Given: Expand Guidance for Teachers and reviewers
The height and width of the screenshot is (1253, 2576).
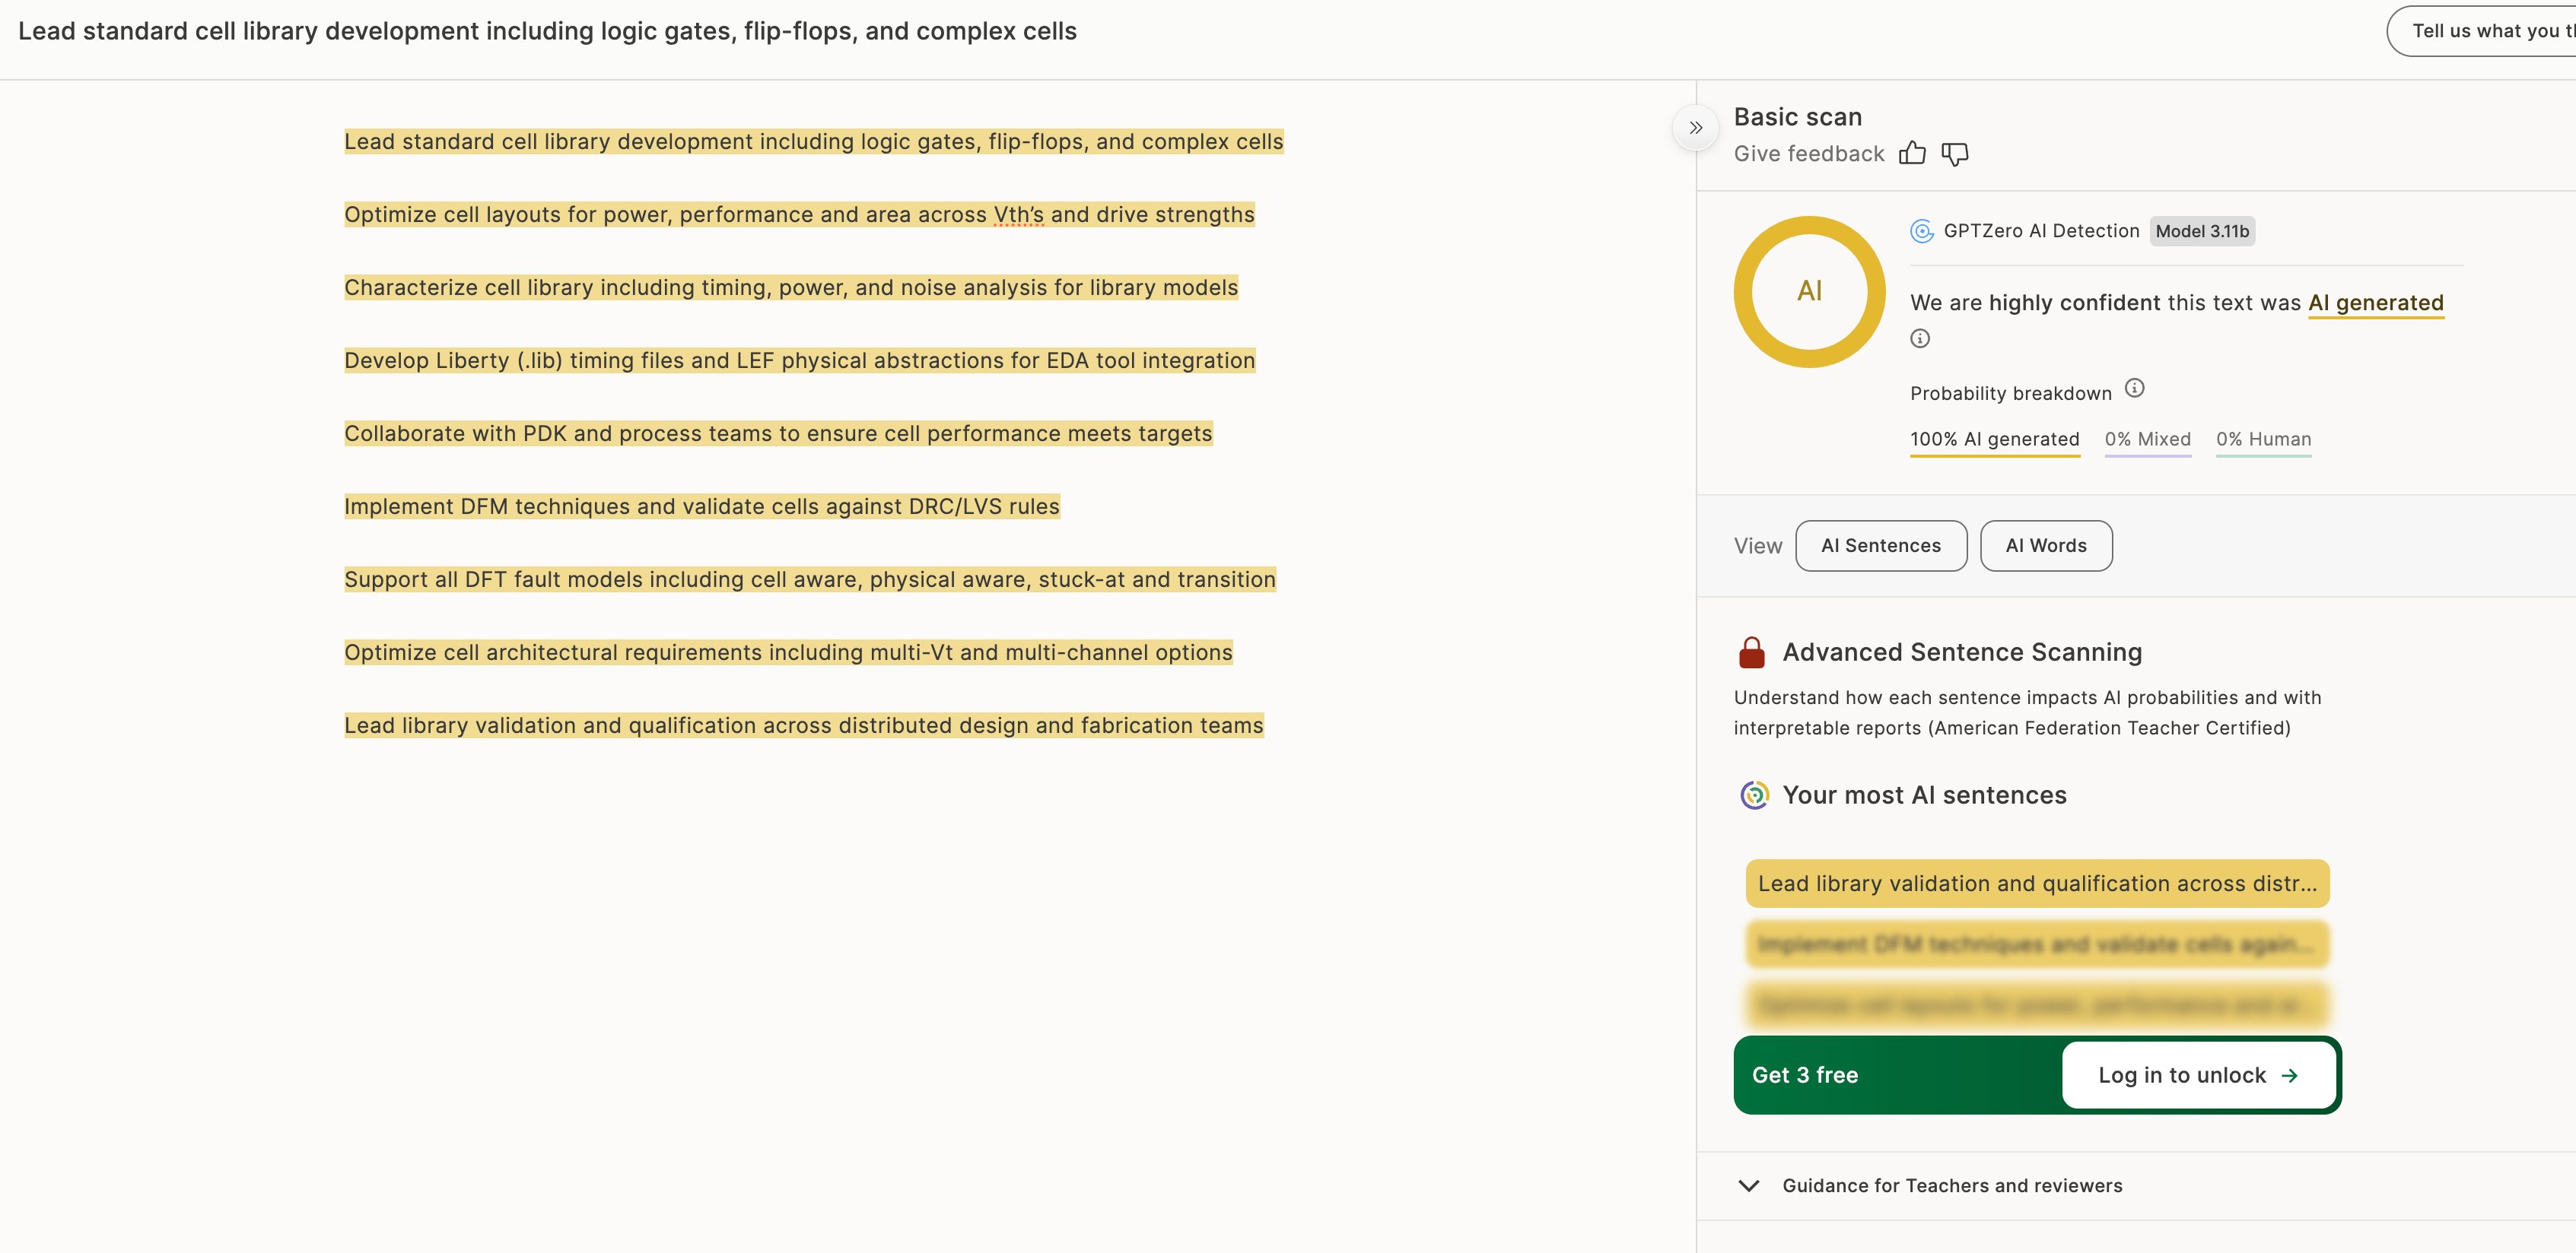Looking at the screenshot, I should pyautogui.click(x=1951, y=1185).
